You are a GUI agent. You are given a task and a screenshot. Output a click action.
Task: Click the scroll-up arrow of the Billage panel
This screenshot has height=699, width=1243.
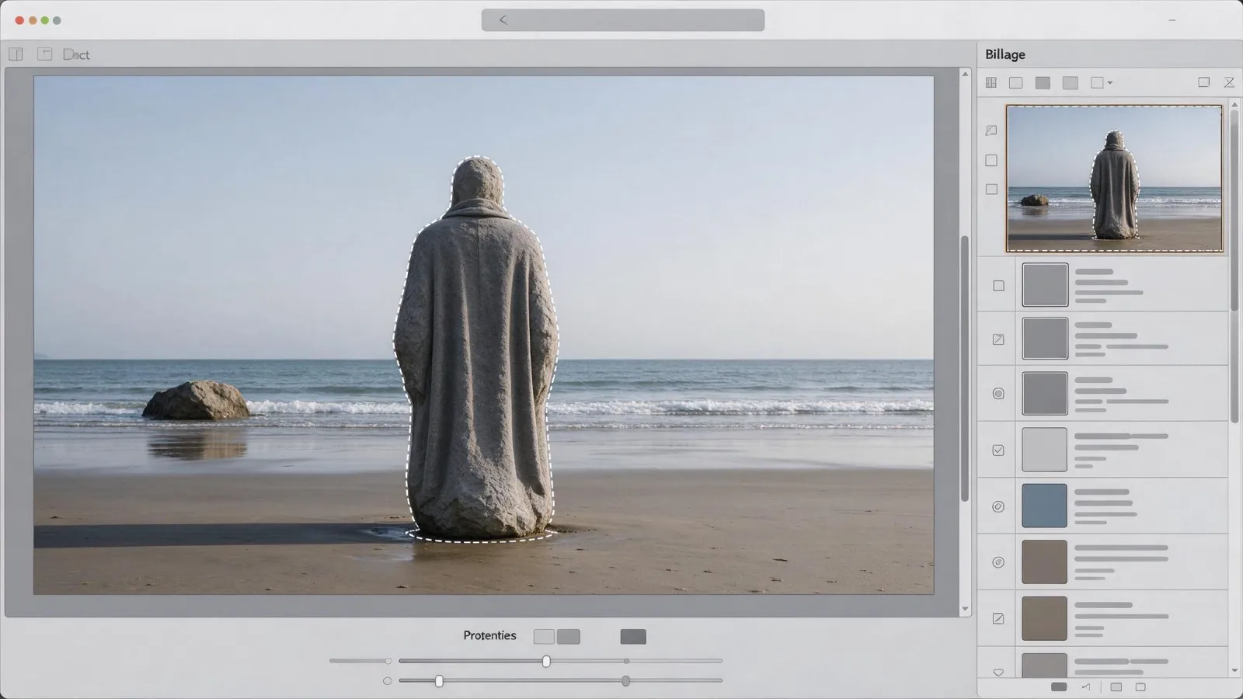coord(1234,104)
